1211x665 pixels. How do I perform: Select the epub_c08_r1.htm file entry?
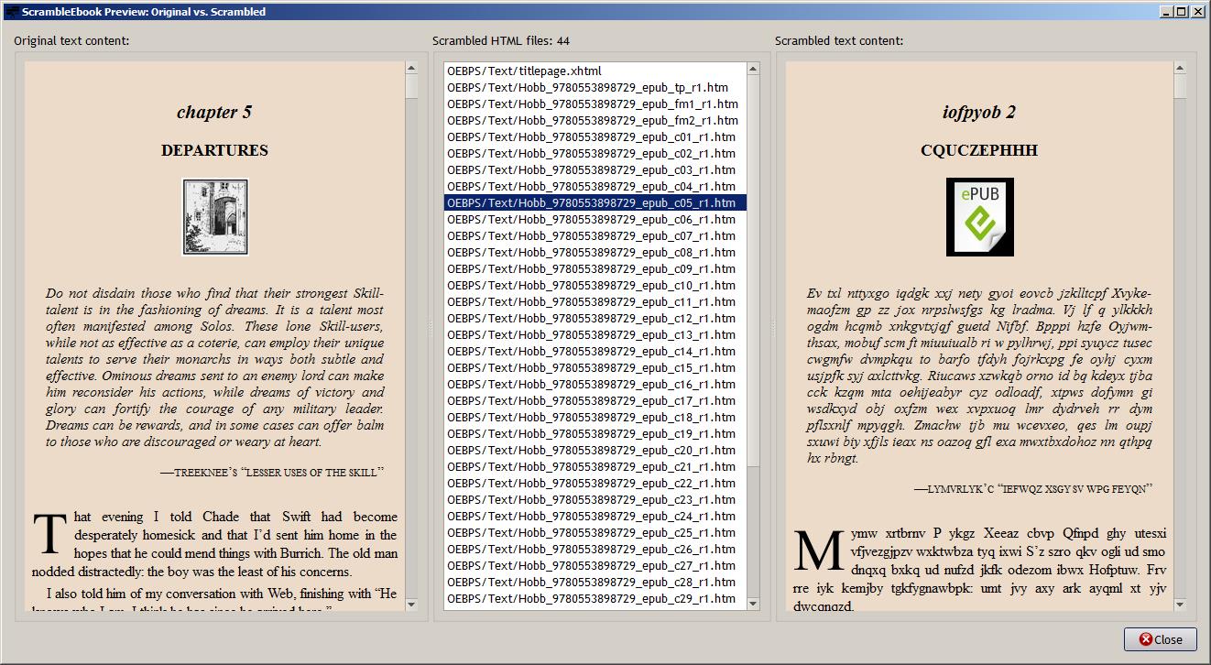(595, 252)
